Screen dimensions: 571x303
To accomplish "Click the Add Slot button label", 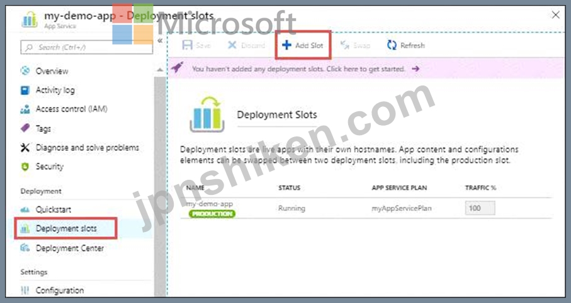I will click(309, 45).
